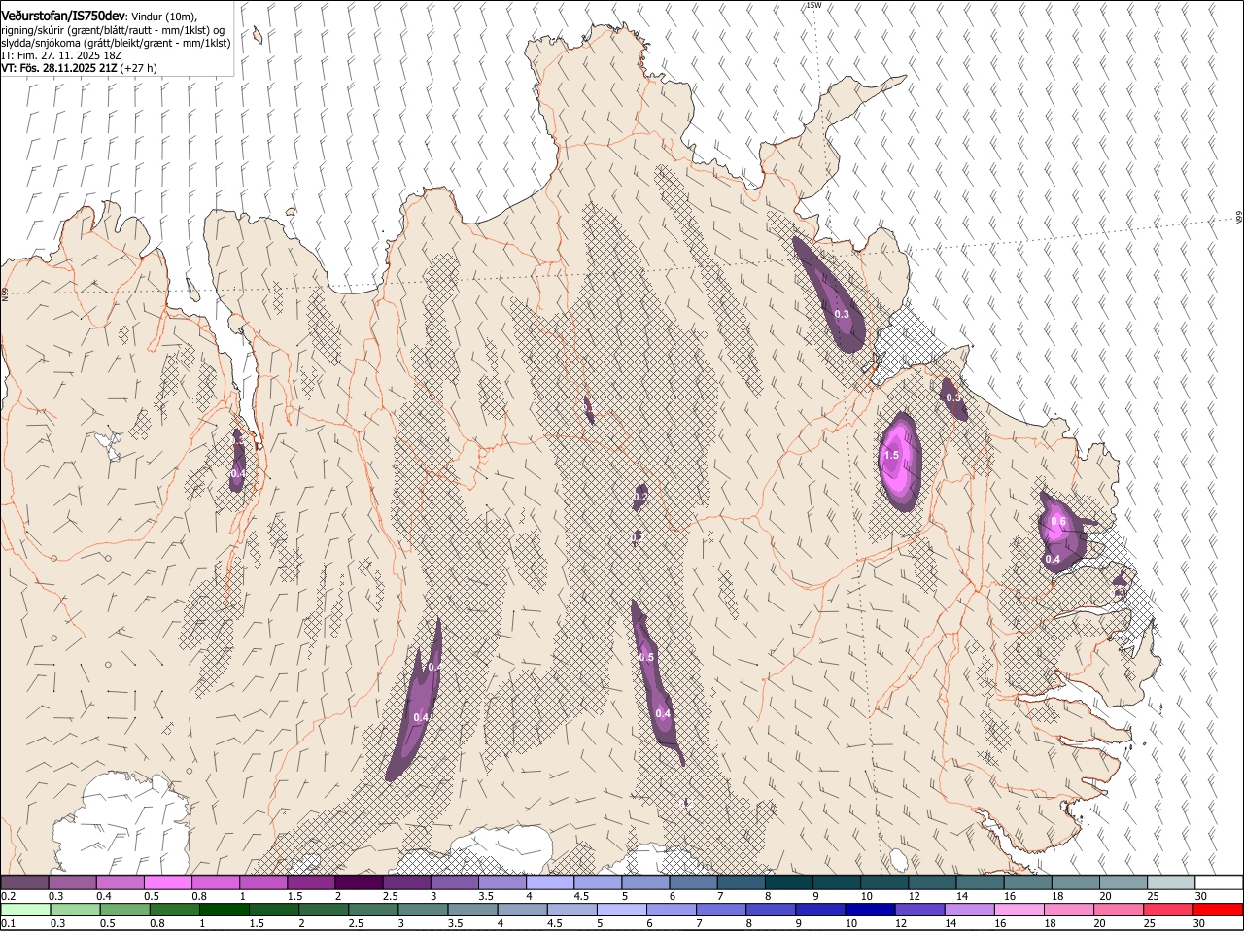Click the 0.1 label under the rain scale
This screenshot has height=931, width=1244.
coord(8,924)
